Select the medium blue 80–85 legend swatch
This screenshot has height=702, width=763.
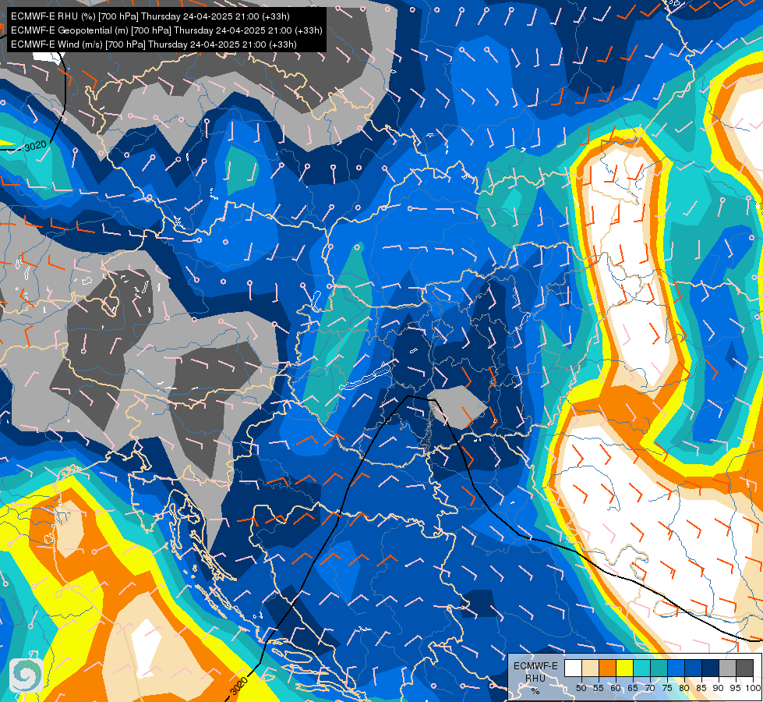693,668
